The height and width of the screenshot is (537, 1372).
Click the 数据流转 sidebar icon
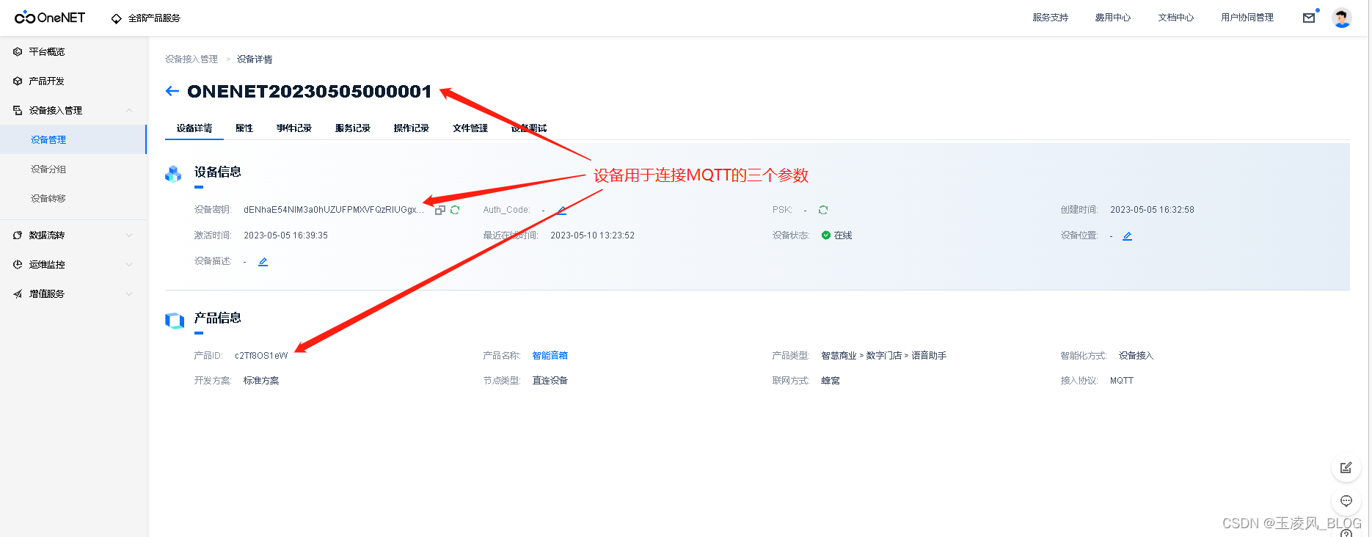tap(18, 235)
